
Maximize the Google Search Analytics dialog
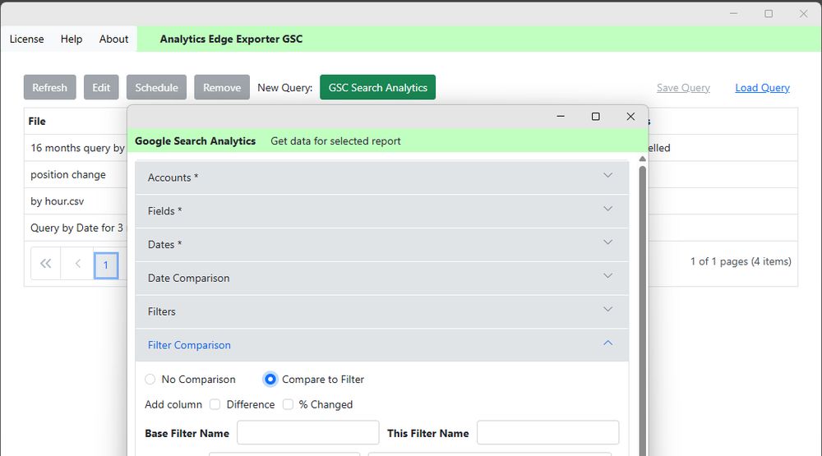[595, 117]
